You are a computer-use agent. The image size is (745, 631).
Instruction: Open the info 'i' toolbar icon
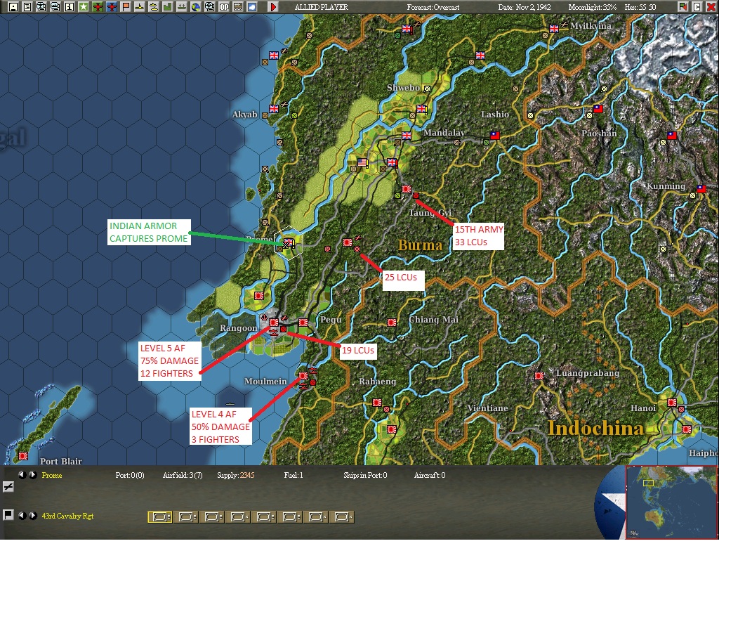(70, 6)
